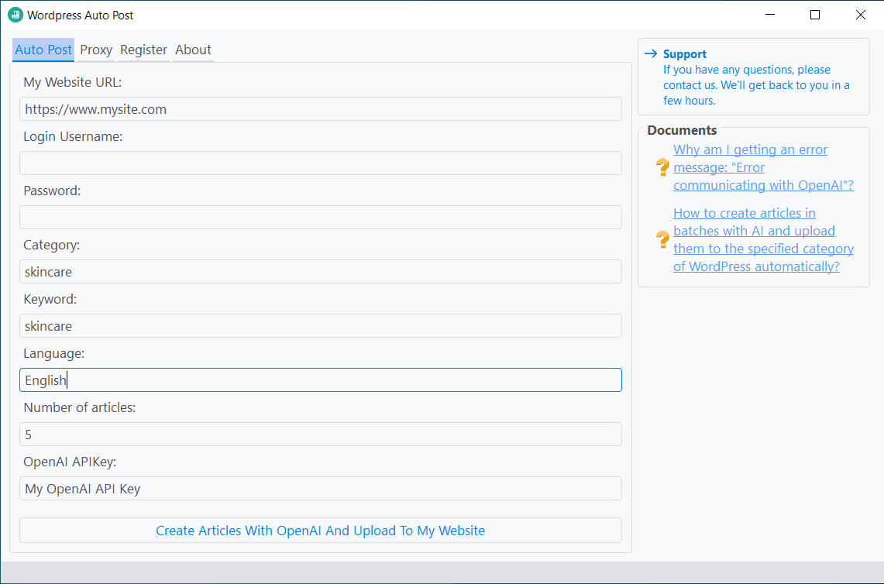Focus the Login Username field

coord(321,163)
